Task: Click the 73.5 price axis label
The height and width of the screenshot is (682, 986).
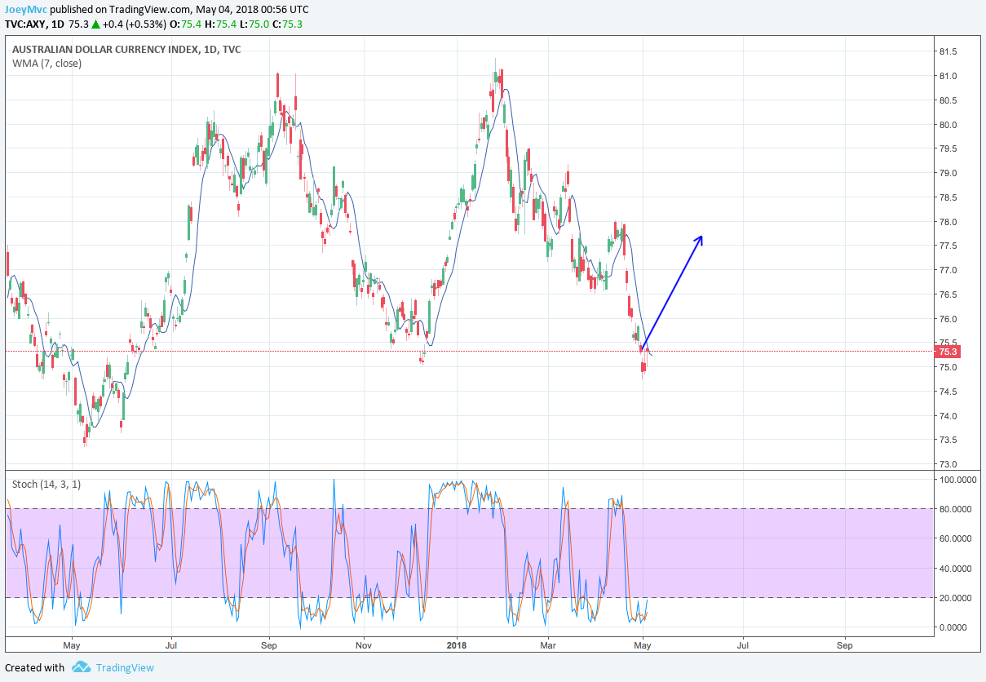Action: click(x=948, y=441)
